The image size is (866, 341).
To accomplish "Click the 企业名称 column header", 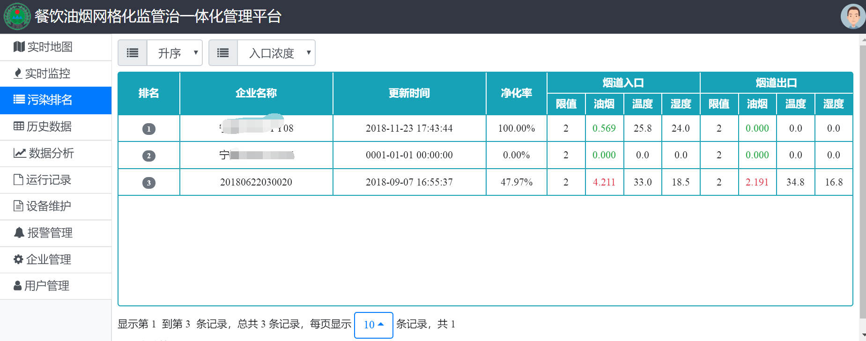I will tap(256, 93).
